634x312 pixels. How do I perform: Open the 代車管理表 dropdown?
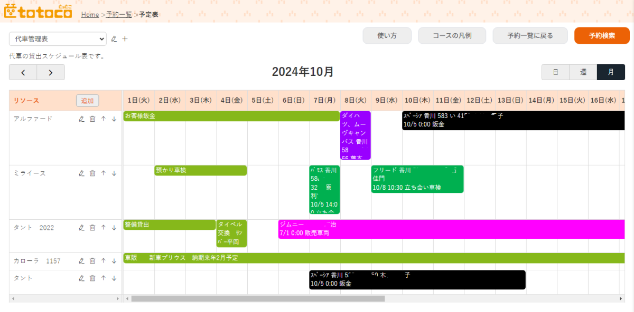(58, 38)
